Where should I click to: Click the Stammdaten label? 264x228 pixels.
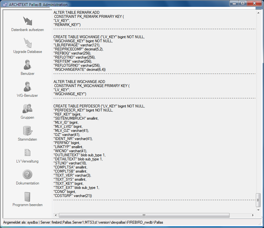click(x=28, y=139)
